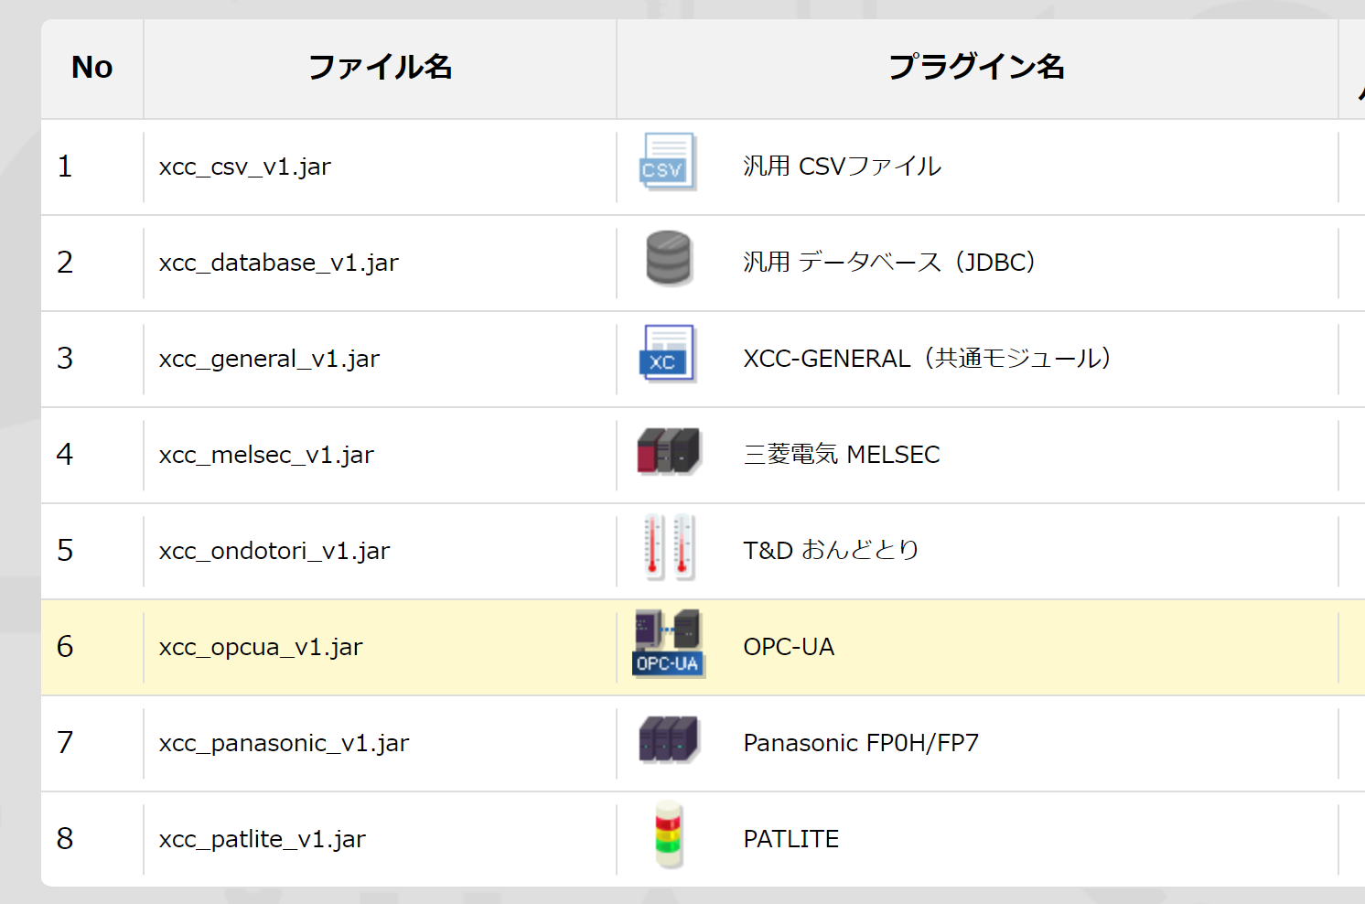Click the database cylinder icon
Screen dimensions: 1365x904
[x=669, y=258]
